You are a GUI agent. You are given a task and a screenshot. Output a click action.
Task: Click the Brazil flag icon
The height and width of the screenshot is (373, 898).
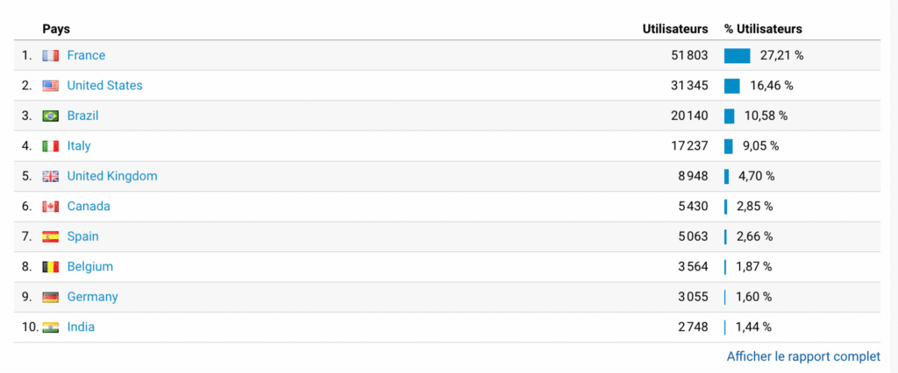tap(50, 116)
